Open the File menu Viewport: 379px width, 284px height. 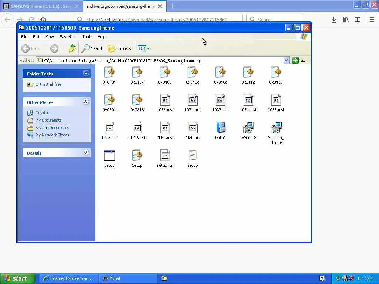(x=24, y=37)
